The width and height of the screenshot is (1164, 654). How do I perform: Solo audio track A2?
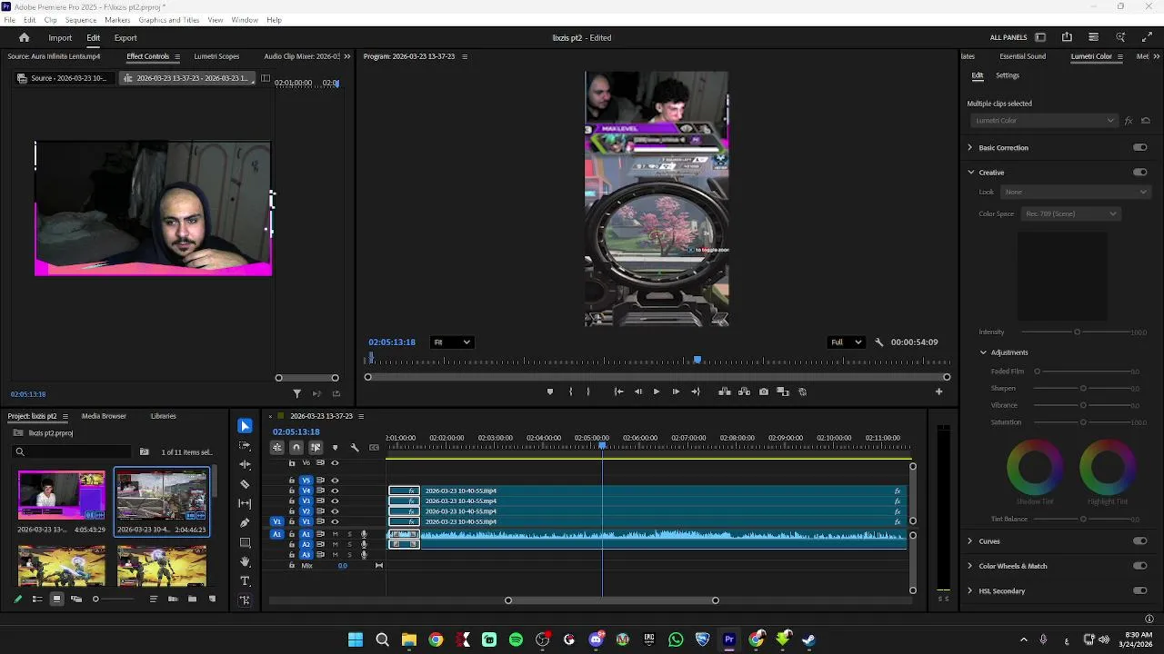pos(349,544)
